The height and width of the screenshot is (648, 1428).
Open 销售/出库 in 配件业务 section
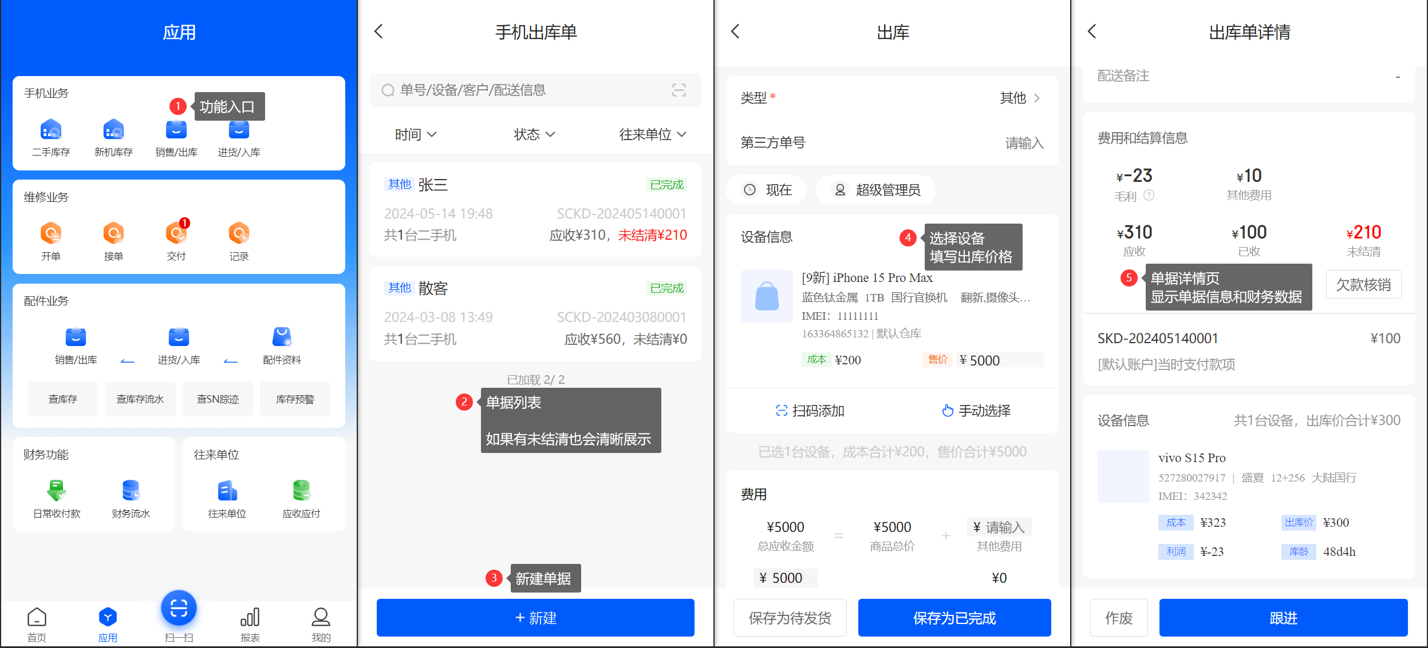(x=76, y=346)
